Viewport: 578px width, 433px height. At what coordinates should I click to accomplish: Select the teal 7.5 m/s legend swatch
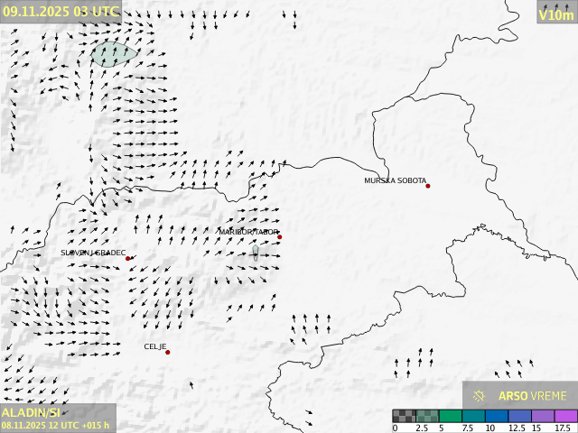tap(473, 416)
